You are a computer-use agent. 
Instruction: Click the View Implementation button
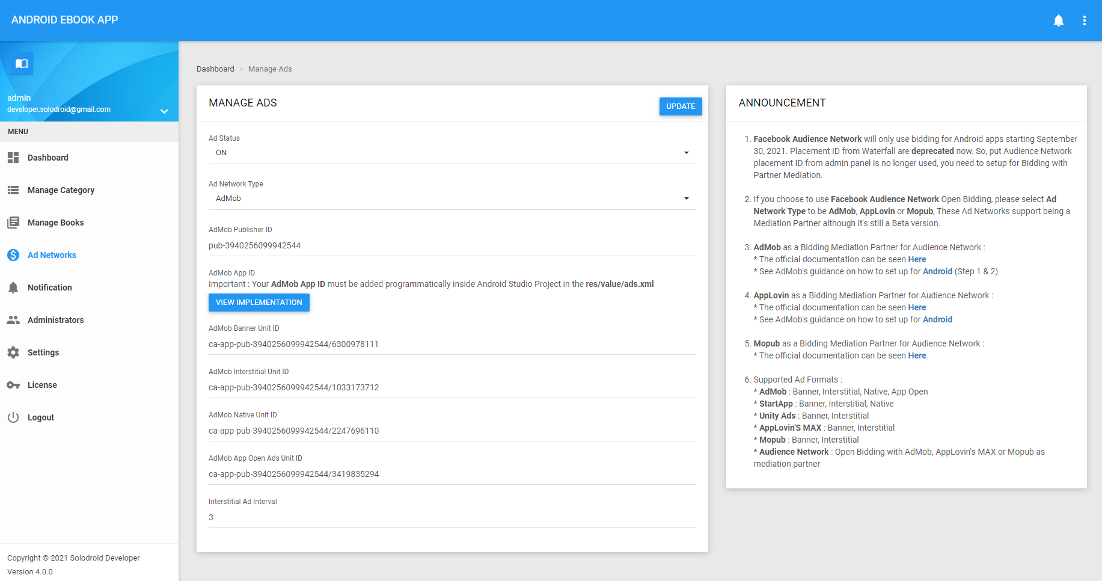(x=259, y=303)
